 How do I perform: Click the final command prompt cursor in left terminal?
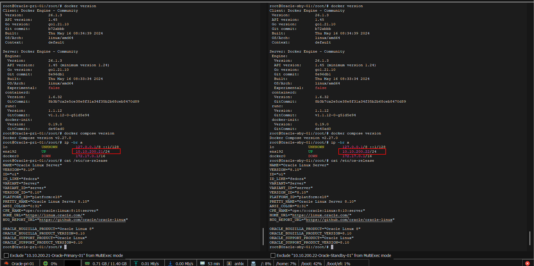pos(65,247)
